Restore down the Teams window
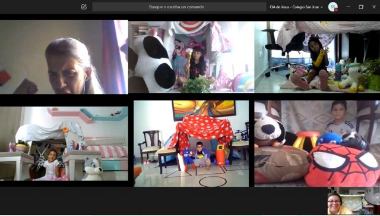Image resolution: width=380 pixels, height=216 pixels. pos(361,7)
